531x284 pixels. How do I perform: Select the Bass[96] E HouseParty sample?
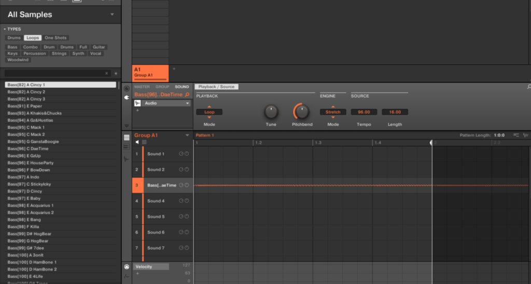point(30,163)
